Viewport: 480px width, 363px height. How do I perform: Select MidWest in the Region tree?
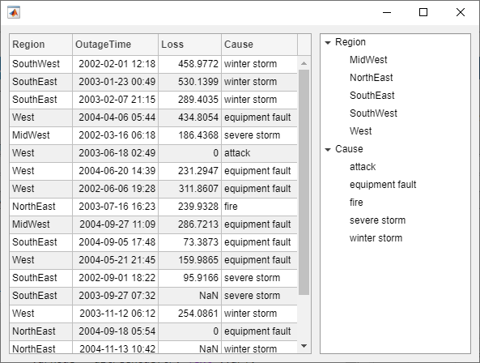368,60
